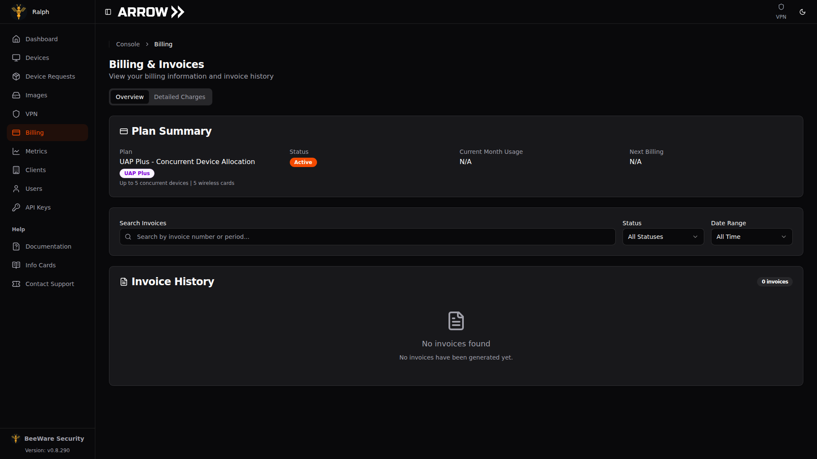Go to Metrics page
Viewport: 817px width, 459px height.
[x=47, y=151]
